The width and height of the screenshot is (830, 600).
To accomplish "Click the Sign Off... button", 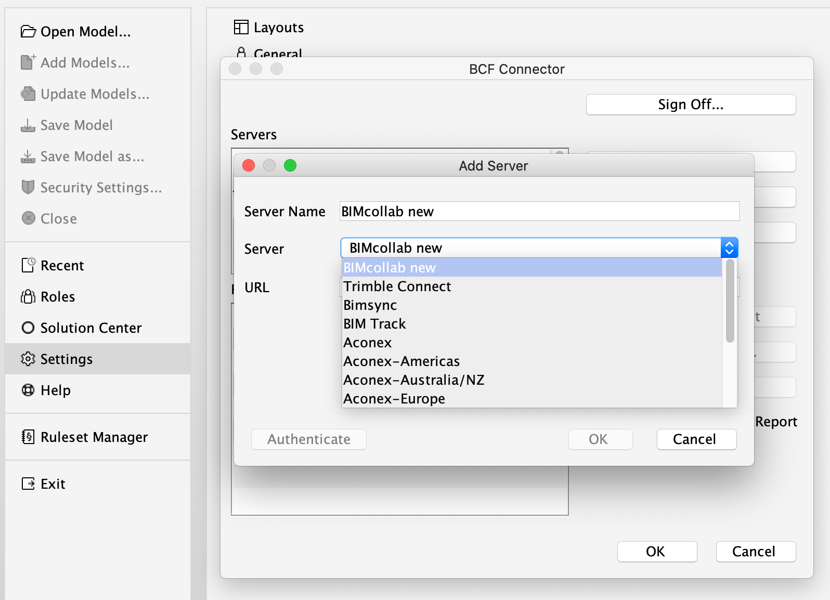I will pyautogui.click(x=691, y=105).
